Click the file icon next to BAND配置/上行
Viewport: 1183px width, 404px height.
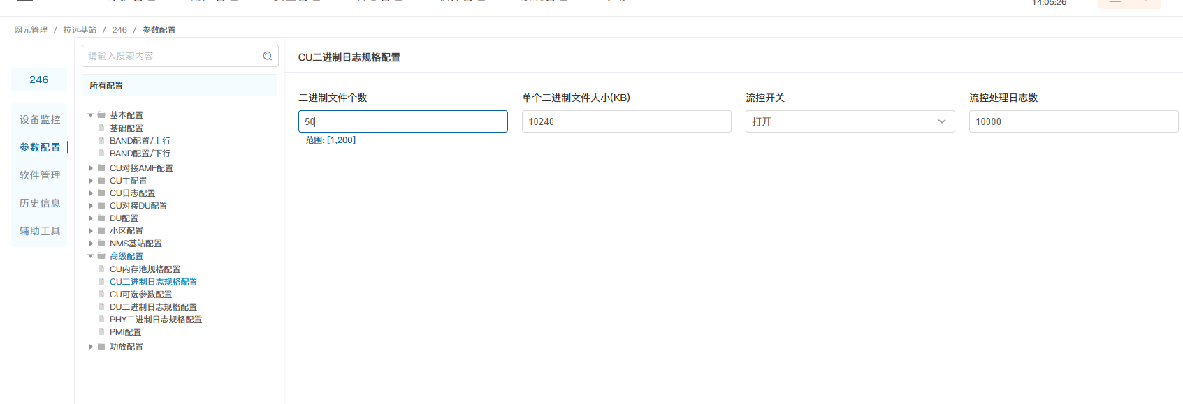click(x=101, y=141)
